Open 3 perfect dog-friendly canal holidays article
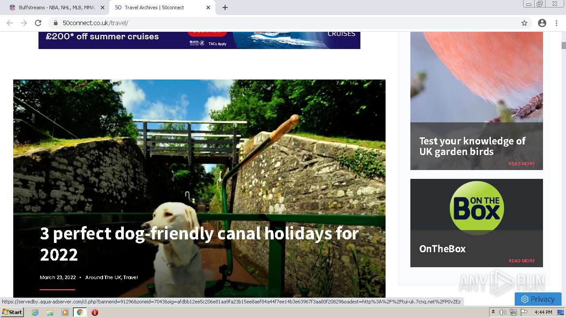This screenshot has height=318, width=566. click(x=199, y=243)
